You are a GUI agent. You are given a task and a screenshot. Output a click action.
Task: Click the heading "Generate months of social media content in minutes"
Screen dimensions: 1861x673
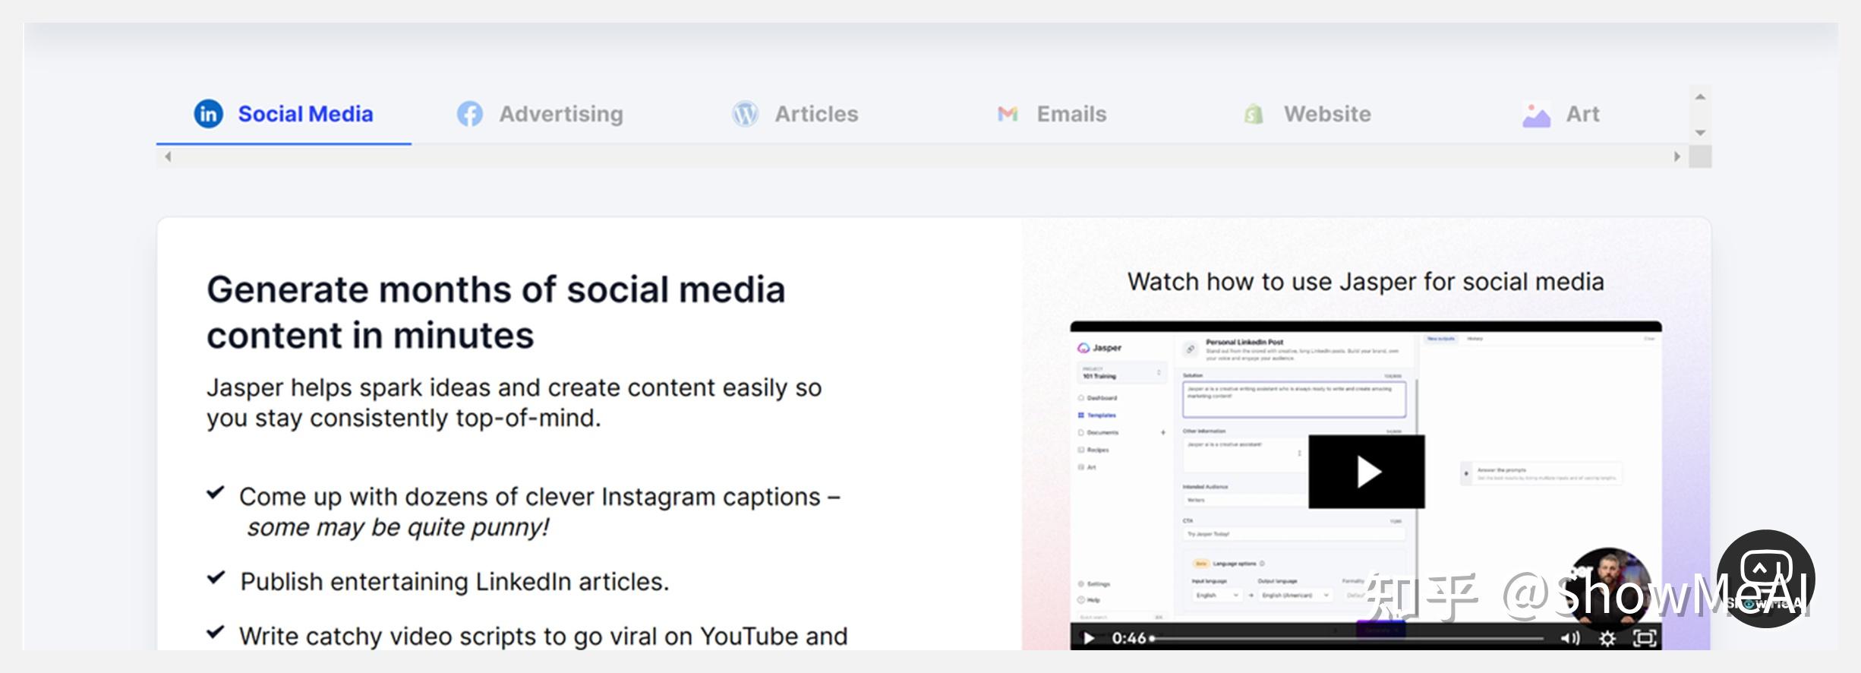(x=496, y=312)
